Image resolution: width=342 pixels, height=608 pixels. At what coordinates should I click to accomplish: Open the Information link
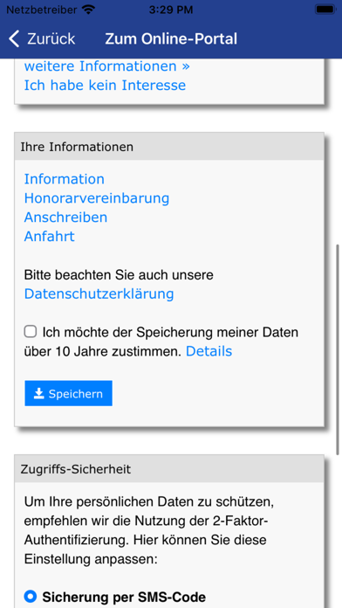65,179
